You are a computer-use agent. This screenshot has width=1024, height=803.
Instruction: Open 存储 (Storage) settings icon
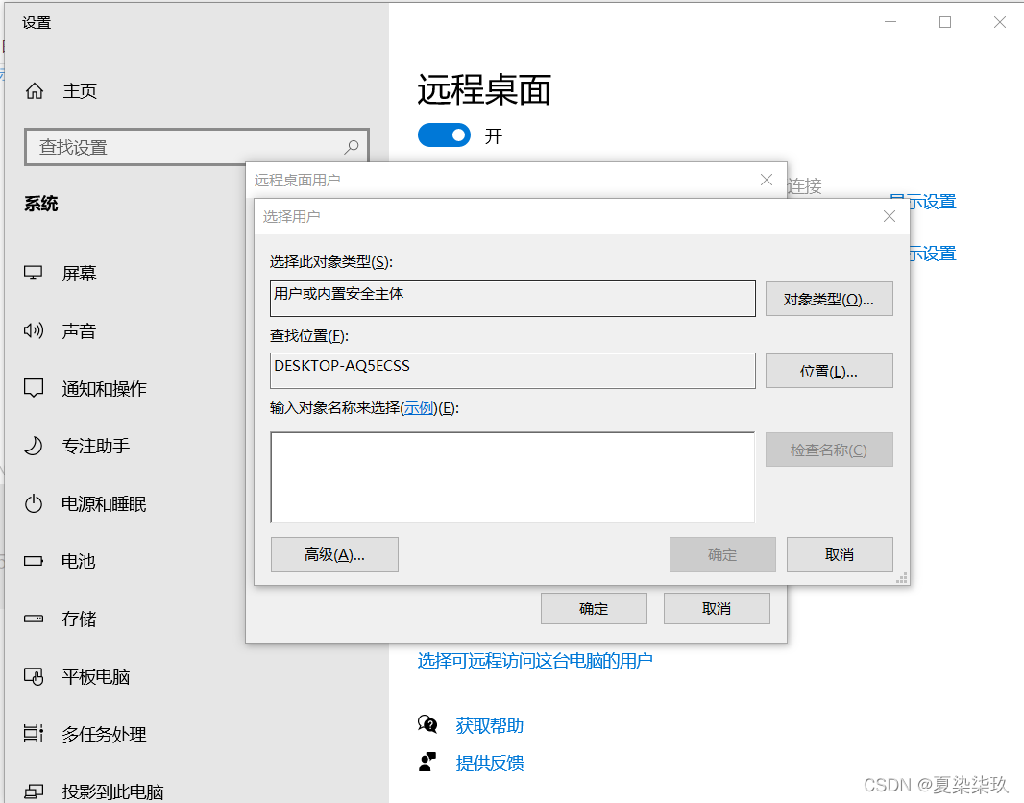point(35,619)
